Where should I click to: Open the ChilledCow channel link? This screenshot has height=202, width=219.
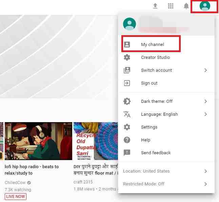15,183
